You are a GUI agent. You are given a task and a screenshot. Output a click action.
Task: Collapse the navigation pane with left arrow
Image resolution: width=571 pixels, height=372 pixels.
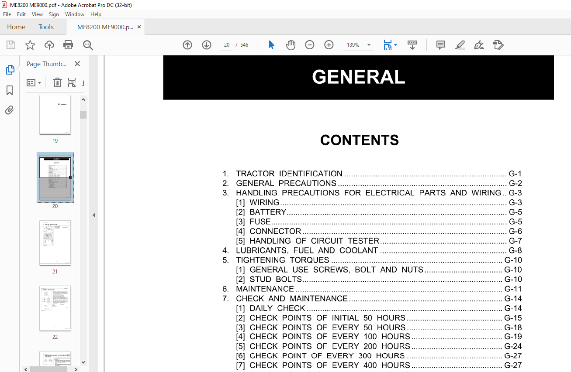94,215
